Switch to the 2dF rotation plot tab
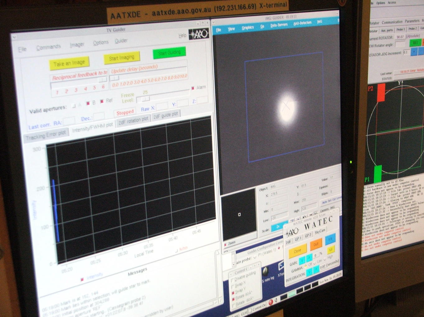This screenshot has height=317, width=424. pos(133,121)
